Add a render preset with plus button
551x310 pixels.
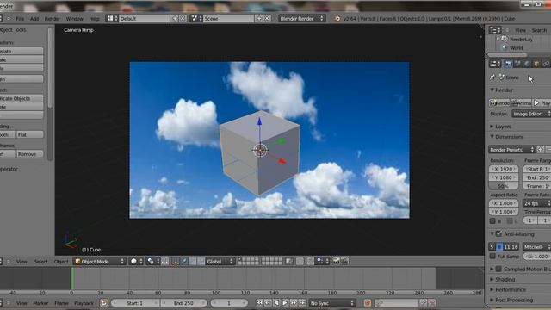[x=541, y=150]
